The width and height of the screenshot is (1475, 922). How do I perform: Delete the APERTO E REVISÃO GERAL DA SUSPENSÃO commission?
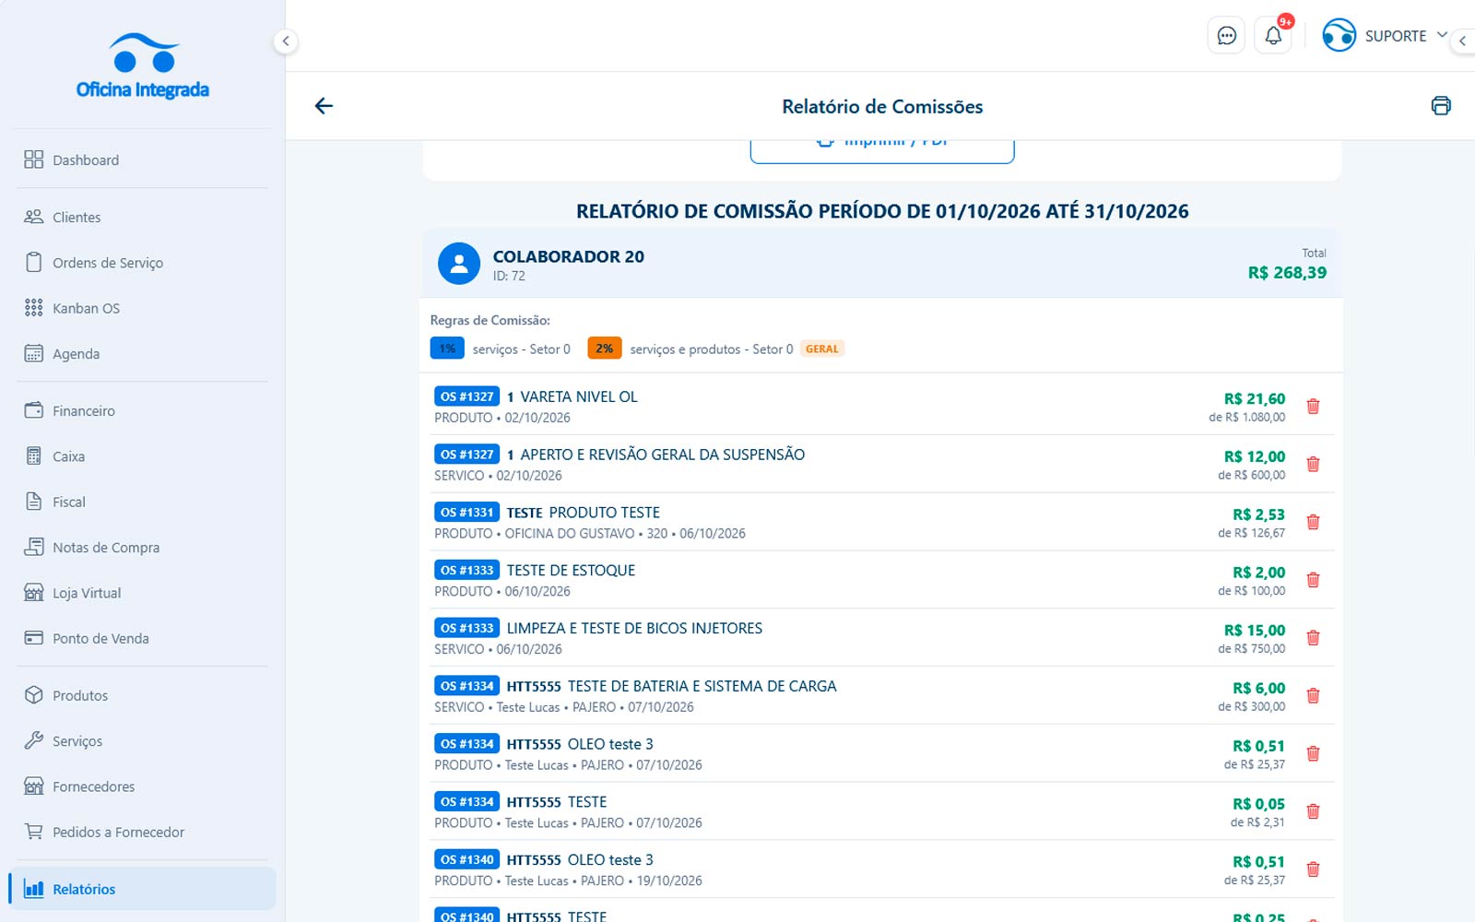click(1314, 464)
